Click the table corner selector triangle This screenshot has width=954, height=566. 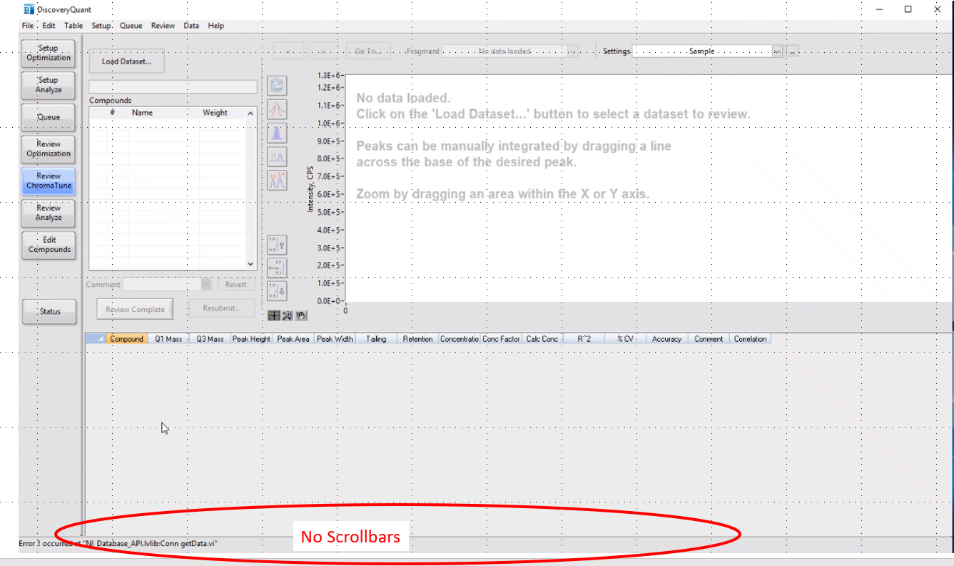click(96, 339)
